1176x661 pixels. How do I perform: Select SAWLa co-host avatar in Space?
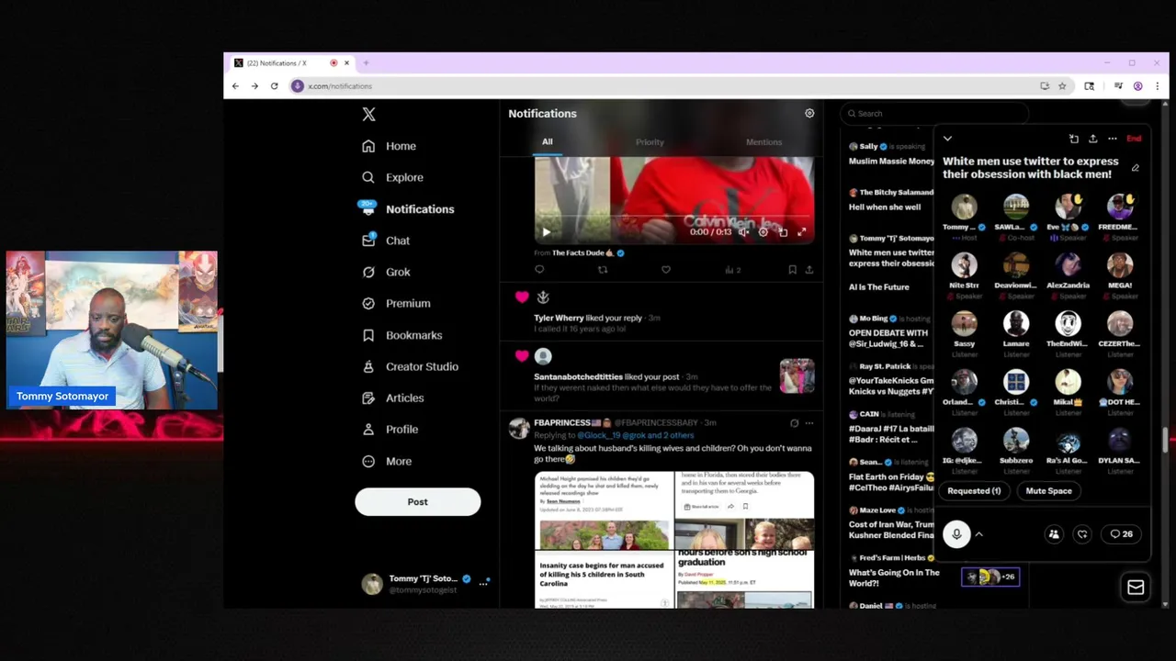click(1016, 207)
